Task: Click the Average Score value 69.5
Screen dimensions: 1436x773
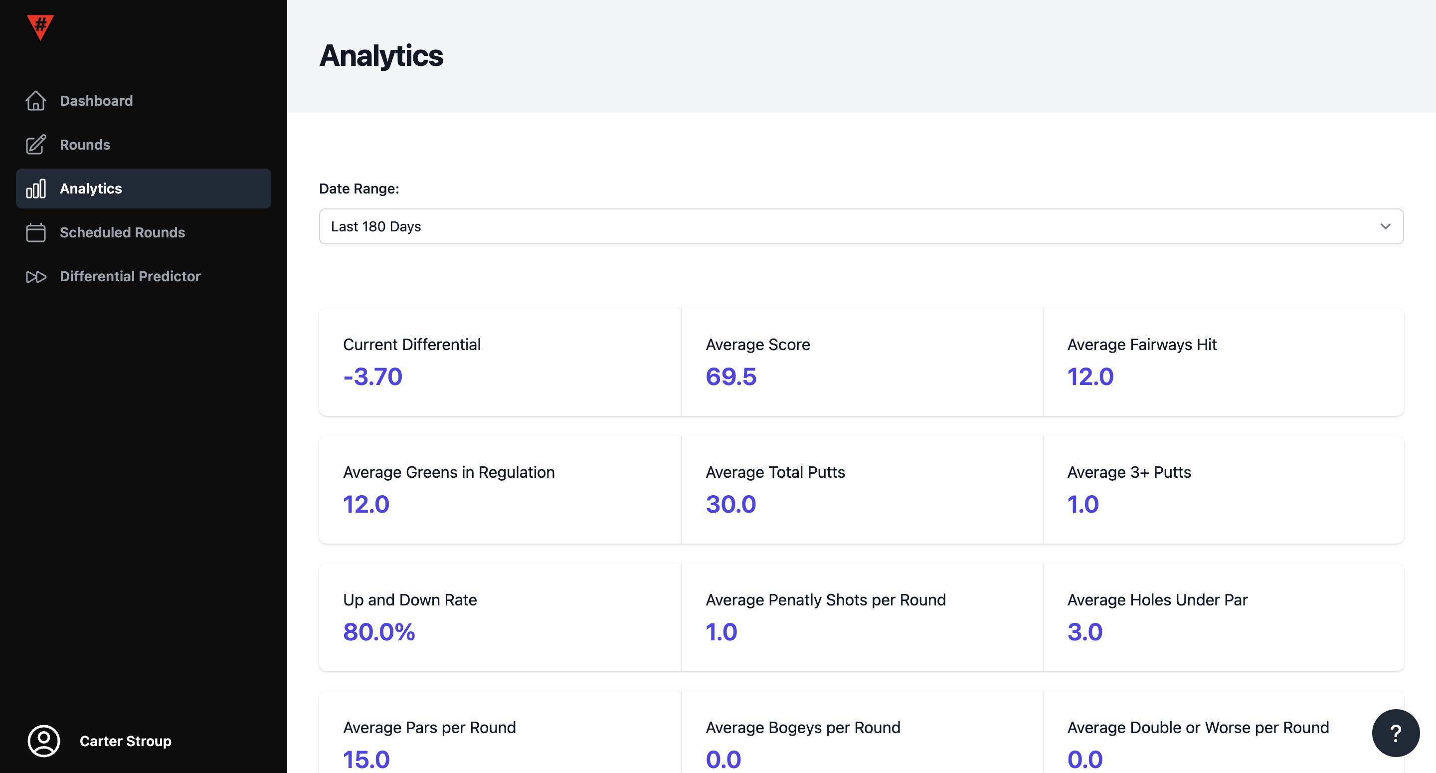Action: (731, 377)
